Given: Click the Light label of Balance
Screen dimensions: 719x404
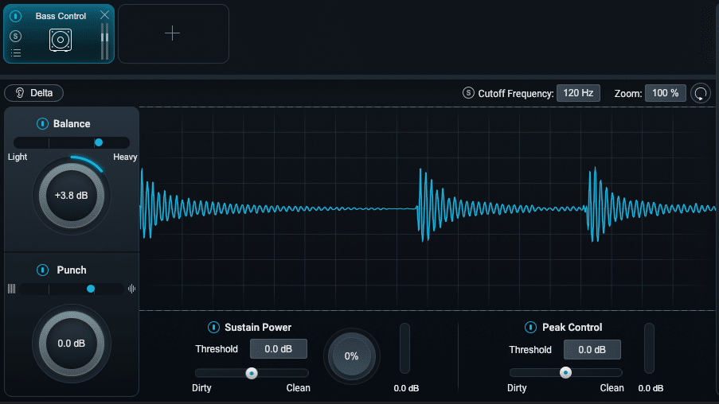Looking at the screenshot, I should [x=18, y=157].
